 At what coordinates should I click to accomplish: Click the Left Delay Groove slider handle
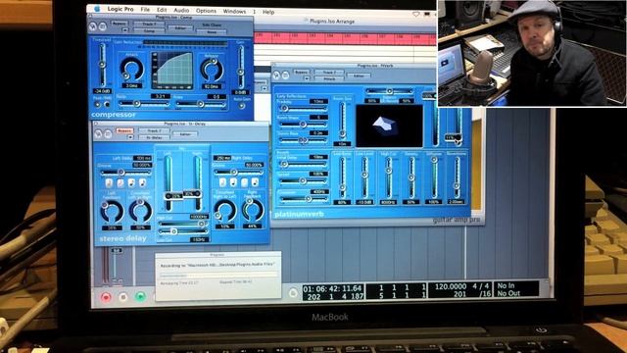[x=121, y=173]
